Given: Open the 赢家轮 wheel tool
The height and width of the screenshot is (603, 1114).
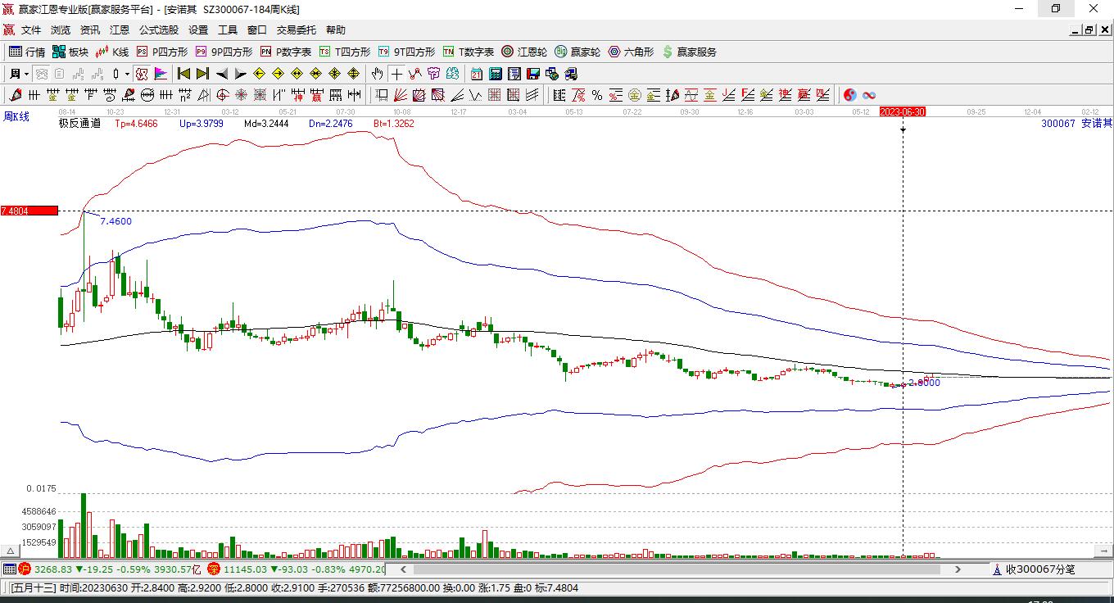Looking at the screenshot, I should coord(577,52).
